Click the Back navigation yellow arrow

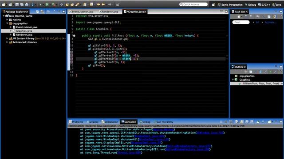point(103,4)
